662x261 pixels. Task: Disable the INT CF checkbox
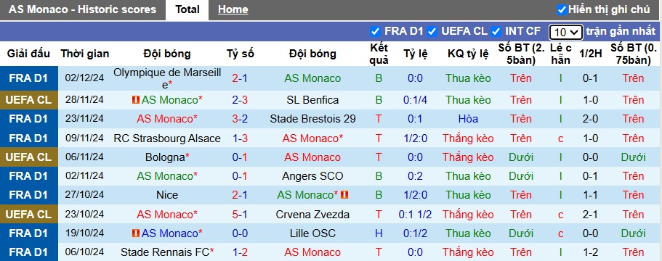coord(496,31)
